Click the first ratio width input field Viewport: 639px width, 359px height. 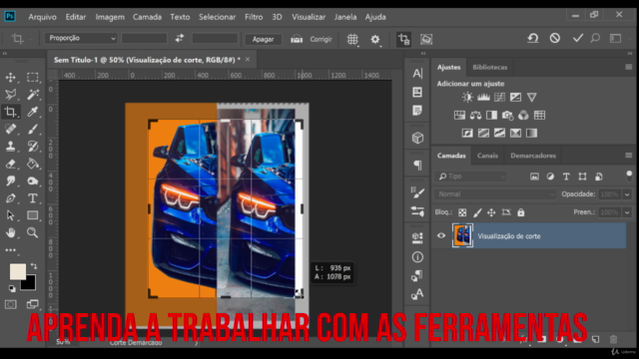pyautogui.click(x=144, y=38)
